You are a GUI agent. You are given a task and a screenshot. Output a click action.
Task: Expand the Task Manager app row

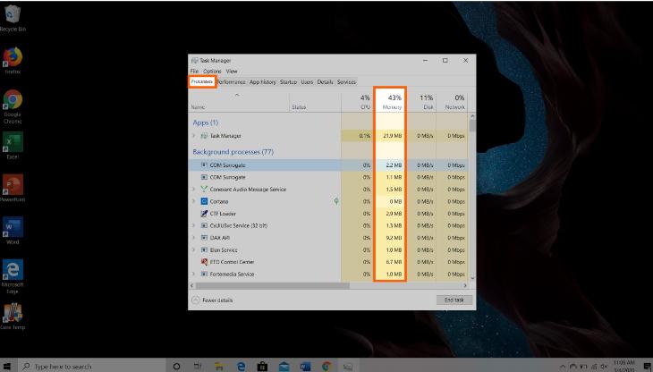click(x=194, y=136)
